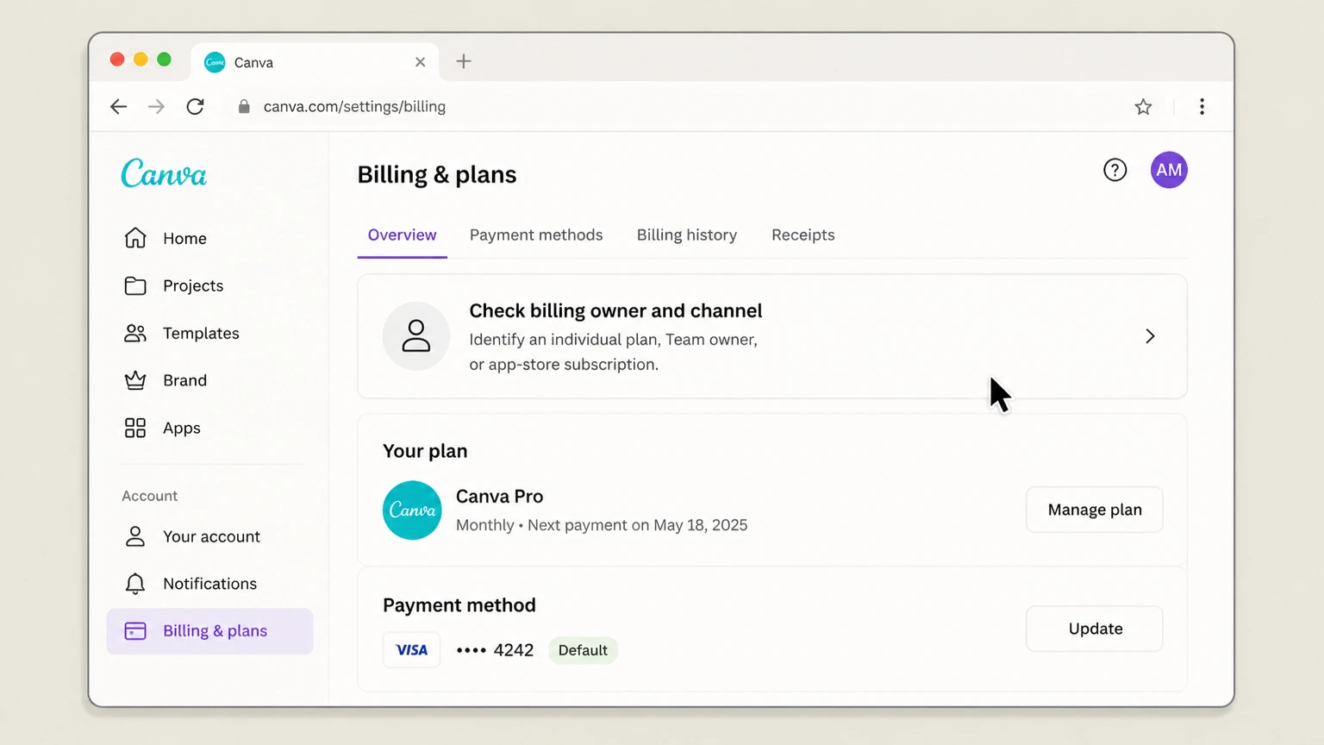
Task: Click the VISA card logo
Action: (412, 650)
